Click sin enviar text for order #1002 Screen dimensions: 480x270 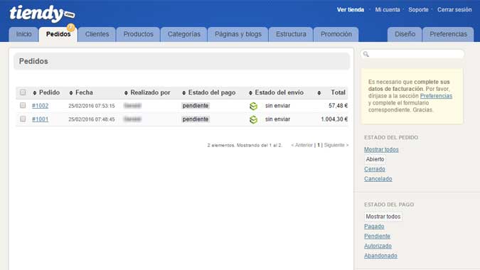tap(277, 106)
